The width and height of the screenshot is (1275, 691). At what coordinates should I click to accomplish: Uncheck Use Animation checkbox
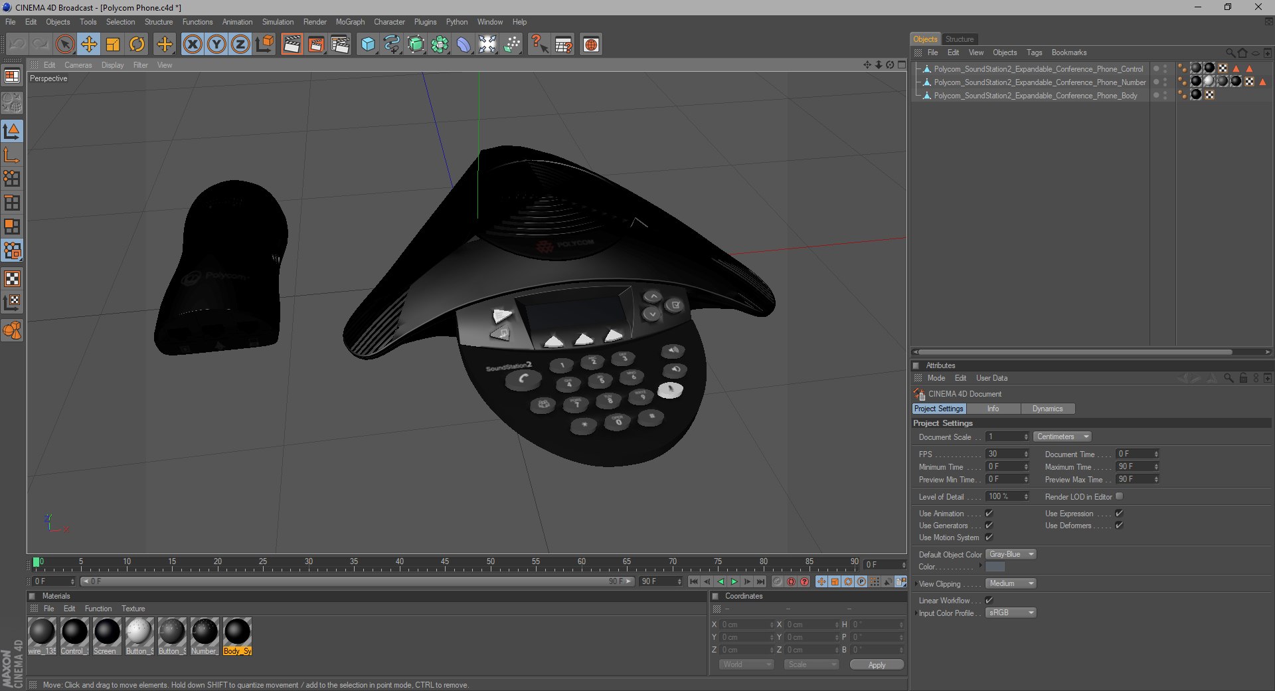(989, 514)
